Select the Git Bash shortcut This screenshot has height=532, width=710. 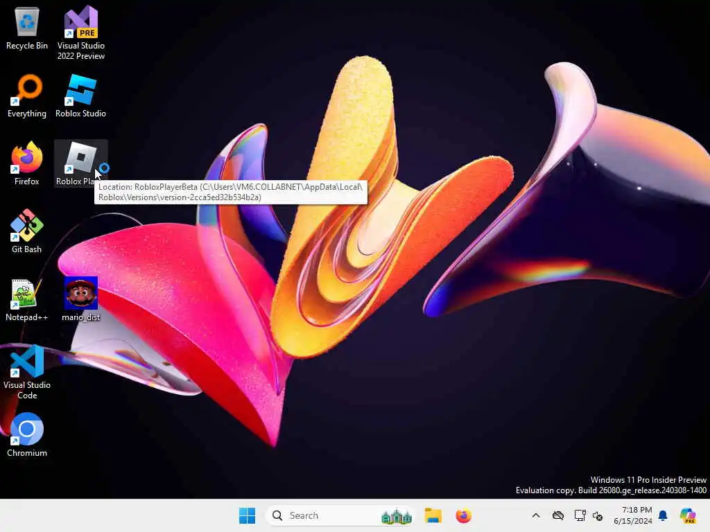27,231
